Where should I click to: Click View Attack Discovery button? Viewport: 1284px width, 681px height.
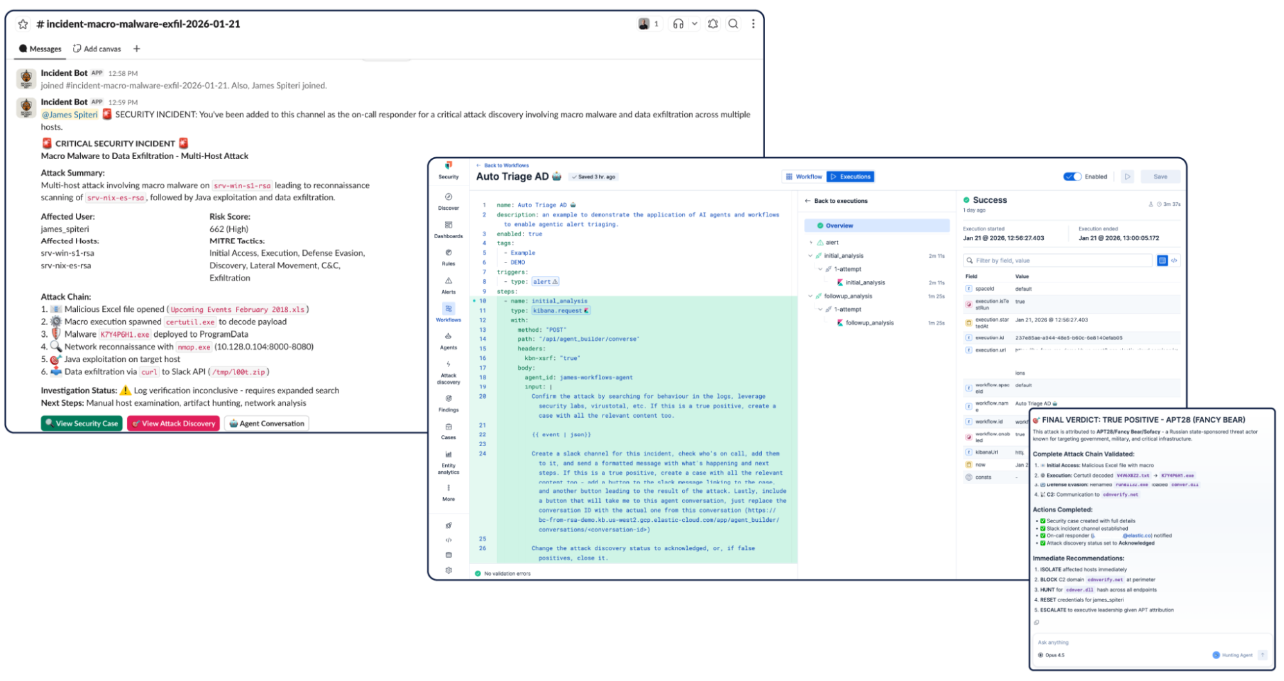(x=173, y=424)
